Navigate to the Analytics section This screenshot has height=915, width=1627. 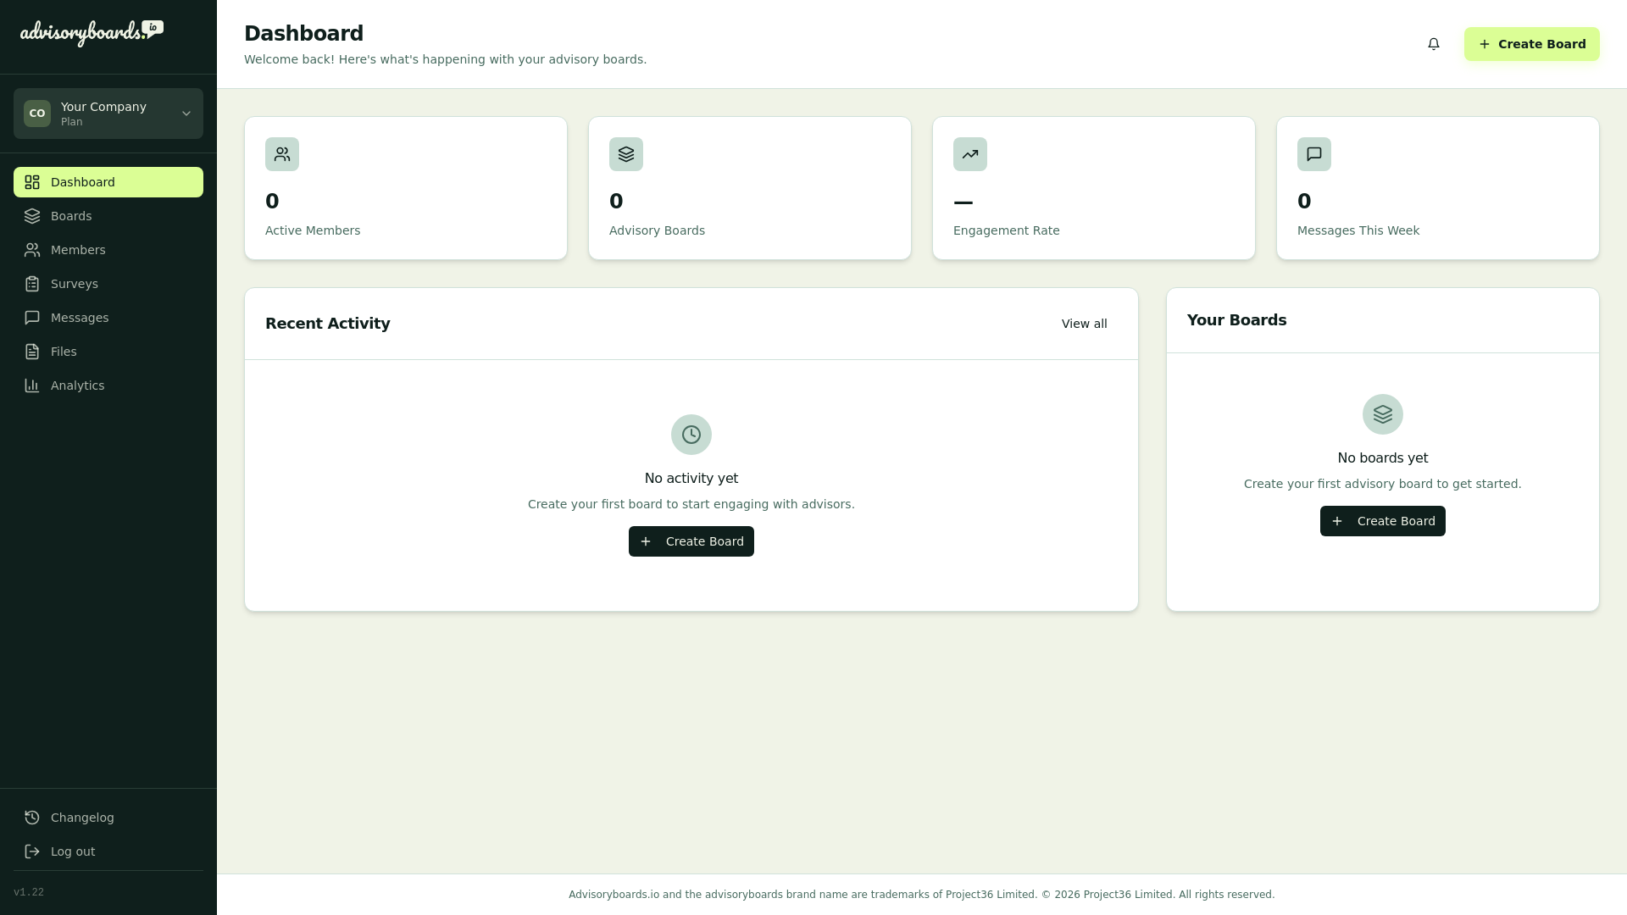click(x=78, y=385)
